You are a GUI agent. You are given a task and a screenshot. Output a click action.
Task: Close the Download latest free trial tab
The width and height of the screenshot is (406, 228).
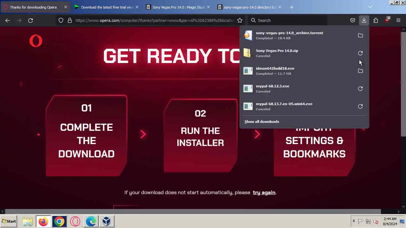pyautogui.click(x=137, y=7)
